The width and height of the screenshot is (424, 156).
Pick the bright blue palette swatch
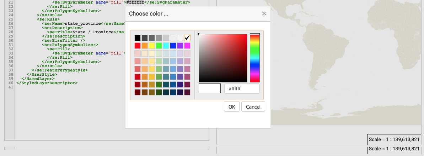(173, 45)
